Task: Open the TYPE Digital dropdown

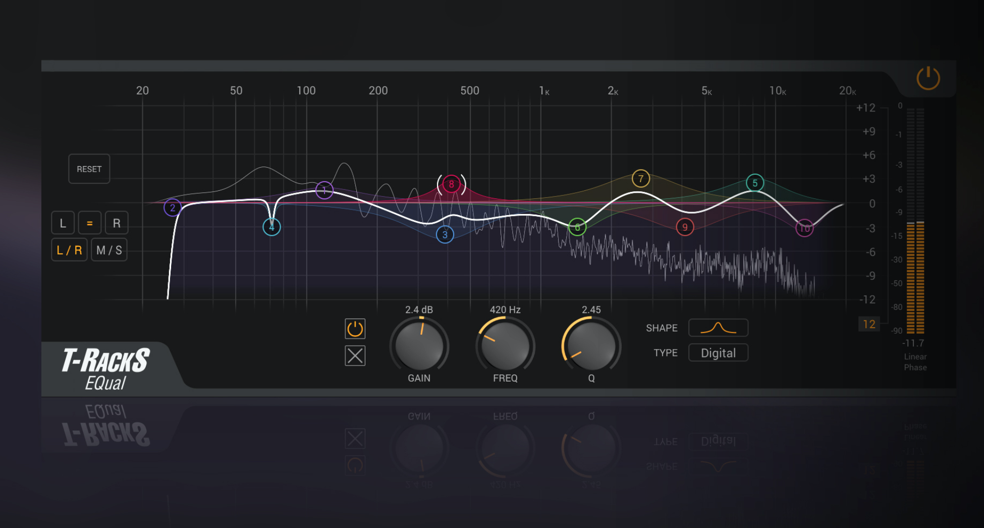Action: 718,353
